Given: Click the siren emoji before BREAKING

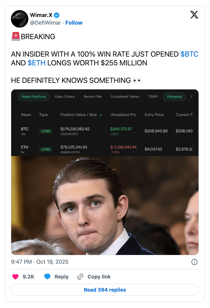Looking at the screenshot, I should tap(16, 37).
